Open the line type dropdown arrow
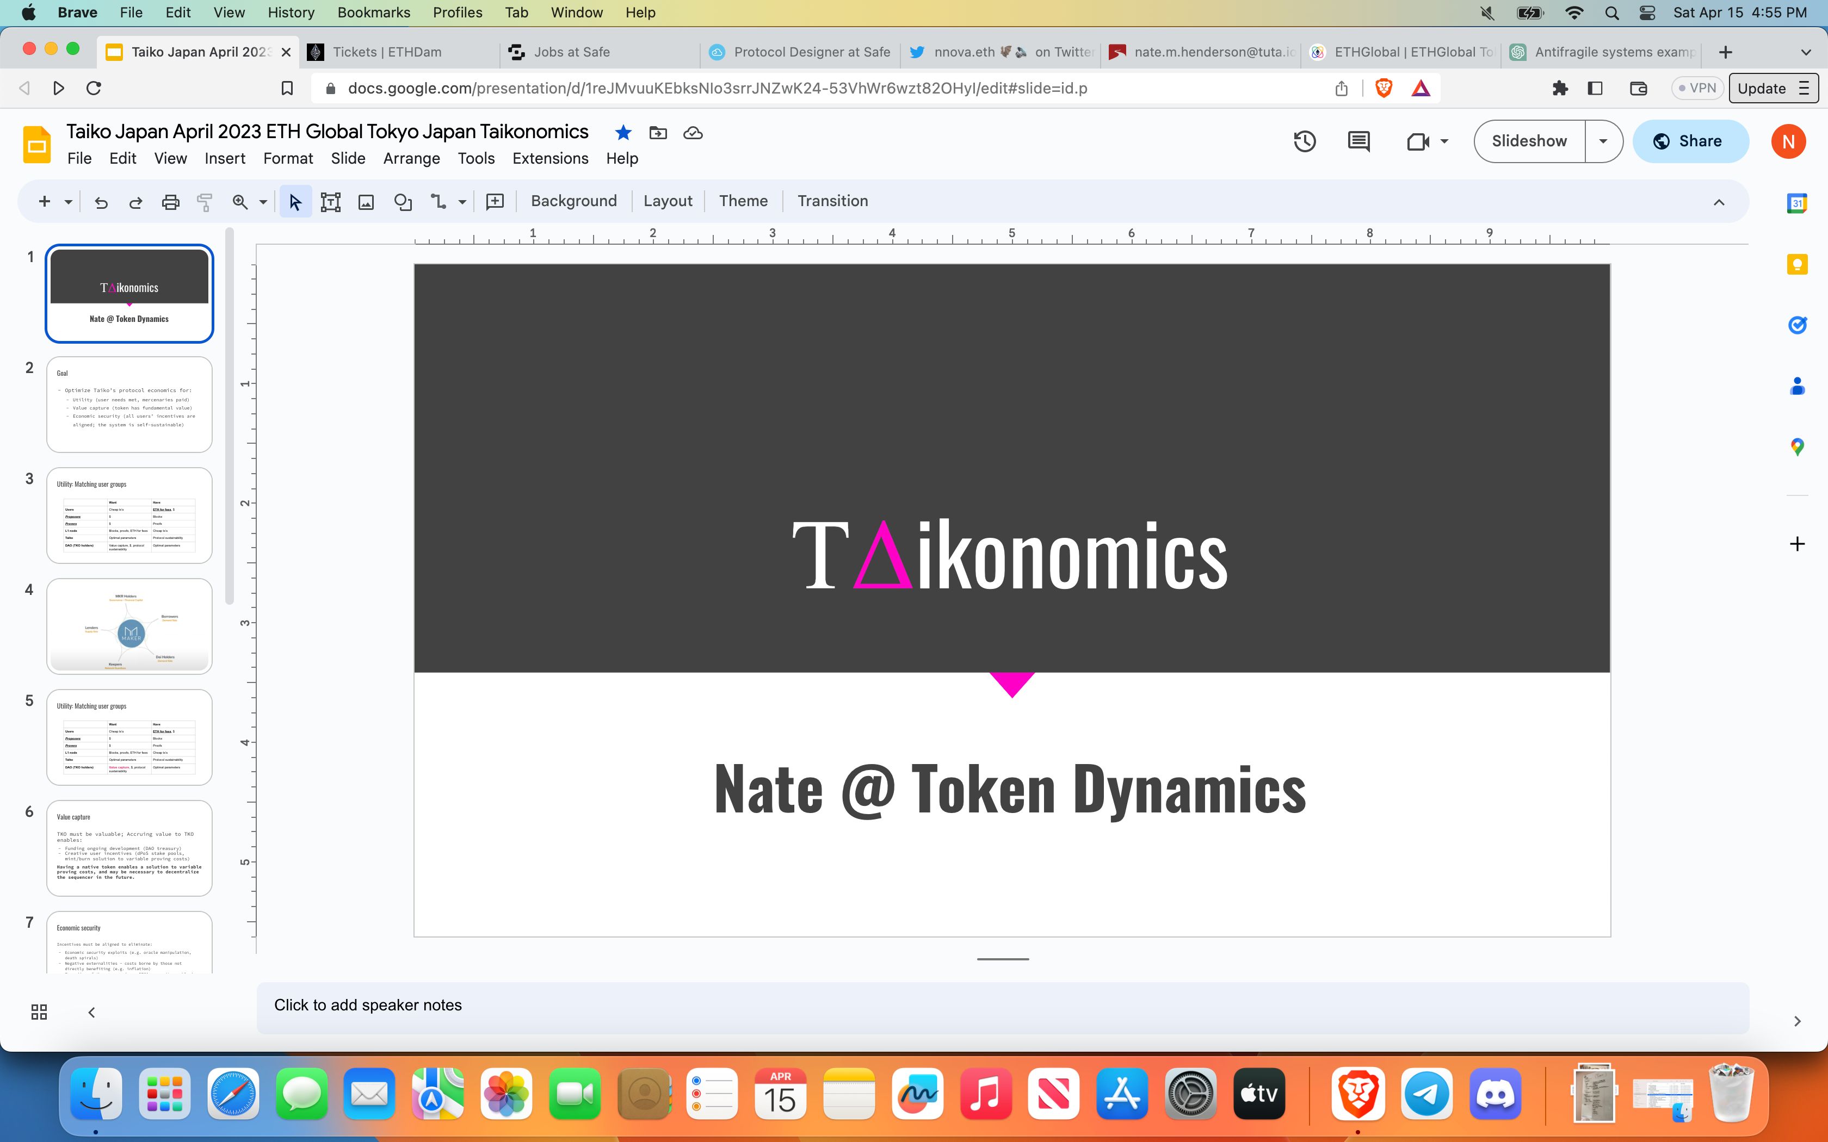Viewport: 1828px width, 1142px height. point(461,202)
